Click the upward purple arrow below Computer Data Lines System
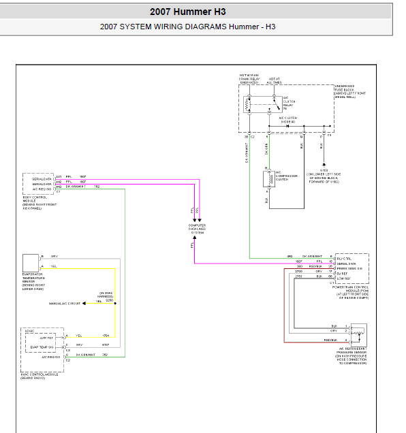Screen dimensions: 406x433 195,237
